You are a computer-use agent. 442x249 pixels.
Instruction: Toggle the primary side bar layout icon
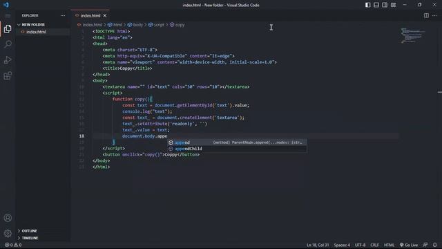[367, 5]
